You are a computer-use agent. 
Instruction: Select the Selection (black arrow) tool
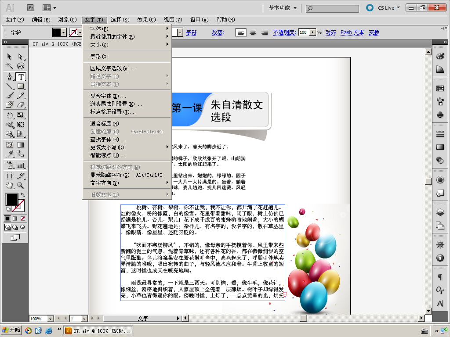pyautogui.click(x=9, y=57)
